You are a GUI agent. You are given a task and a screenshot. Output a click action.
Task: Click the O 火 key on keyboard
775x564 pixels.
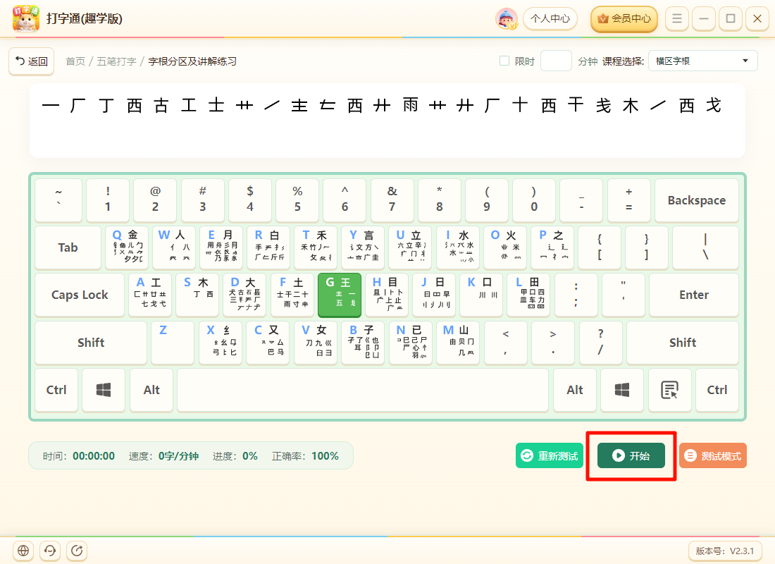pyautogui.click(x=506, y=247)
